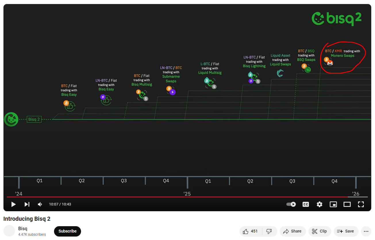Image resolution: width=375 pixels, height=240 pixels.
Task: Subscribe to the Bisq channel
Action: pos(68,231)
